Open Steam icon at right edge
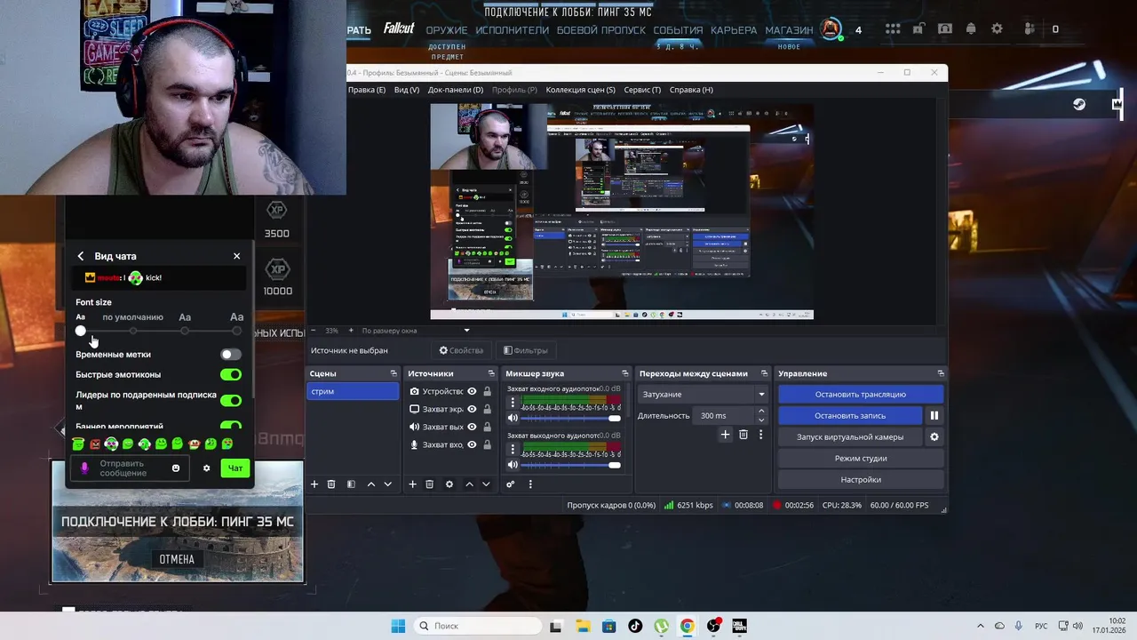 coord(1078,104)
